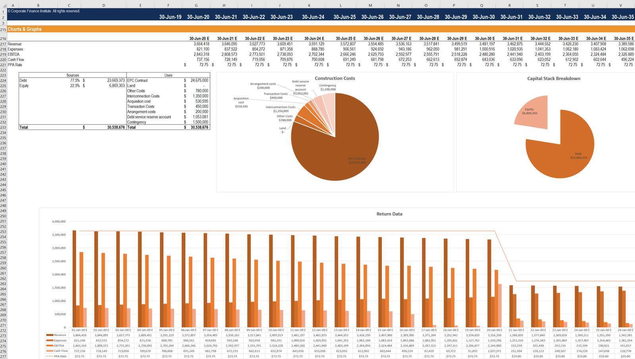This screenshot has width=635, height=359.
Task: Click the Cash Flow legend color key
Action: click(x=50, y=351)
